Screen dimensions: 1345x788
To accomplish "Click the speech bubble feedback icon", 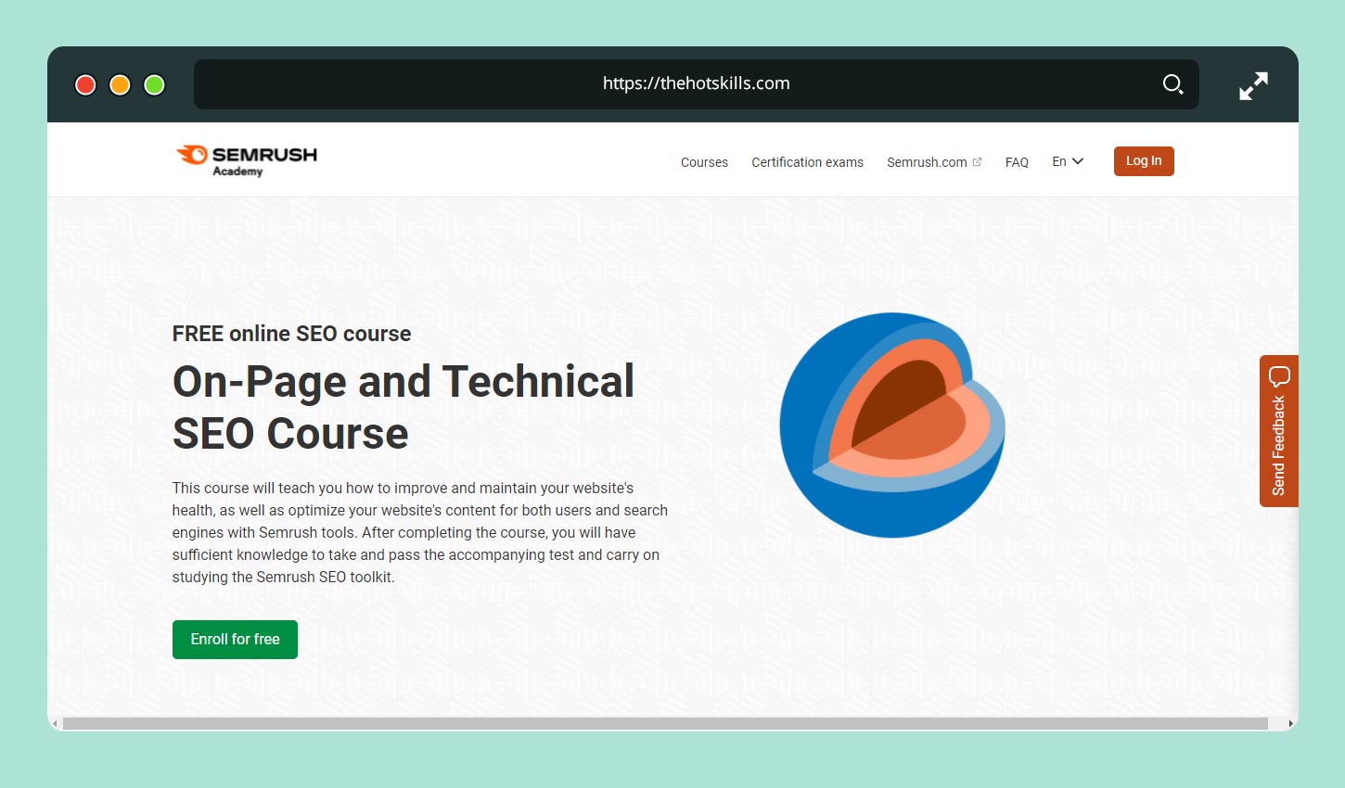I will click(1279, 376).
